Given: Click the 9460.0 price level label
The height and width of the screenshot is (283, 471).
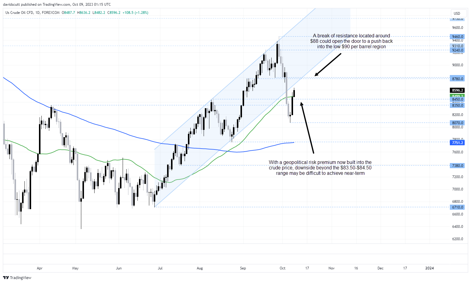Looking at the screenshot, I should (x=457, y=37).
